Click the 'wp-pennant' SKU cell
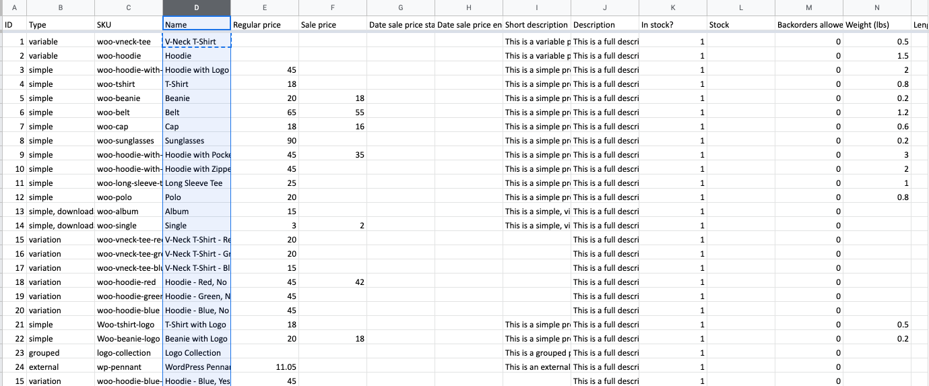The image size is (929, 386). [128, 367]
